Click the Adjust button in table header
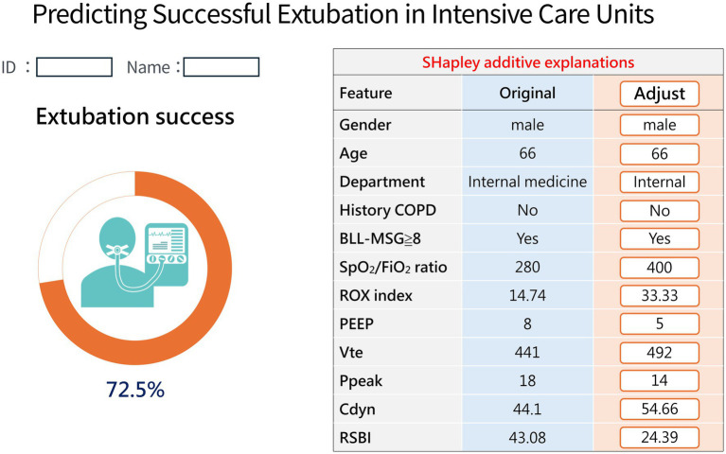The image size is (726, 454). pyautogui.click(x=660, y=94)
